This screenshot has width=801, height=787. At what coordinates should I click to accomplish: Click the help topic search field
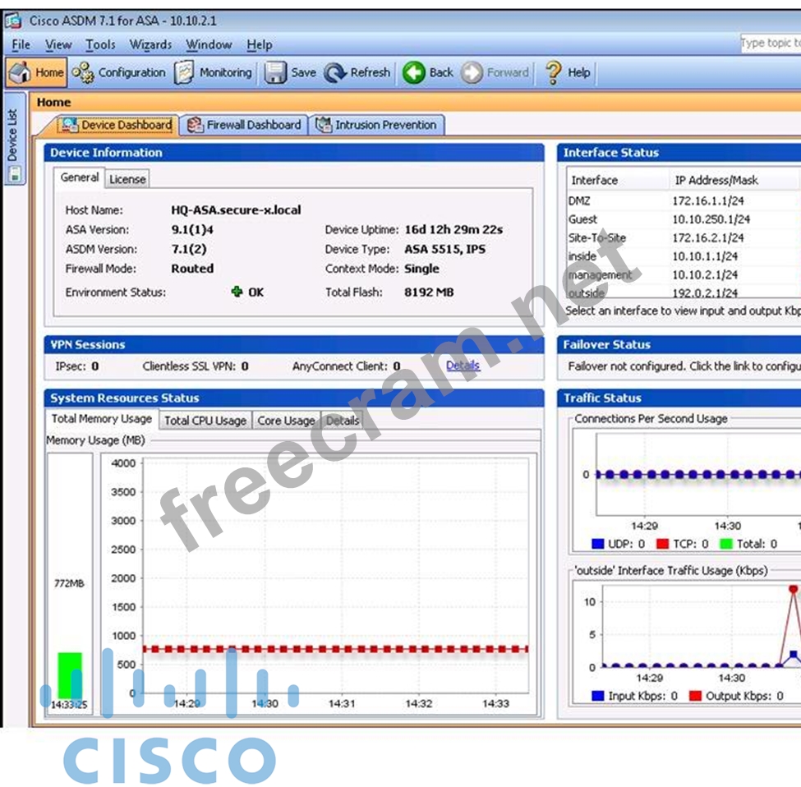coord(770,44)
